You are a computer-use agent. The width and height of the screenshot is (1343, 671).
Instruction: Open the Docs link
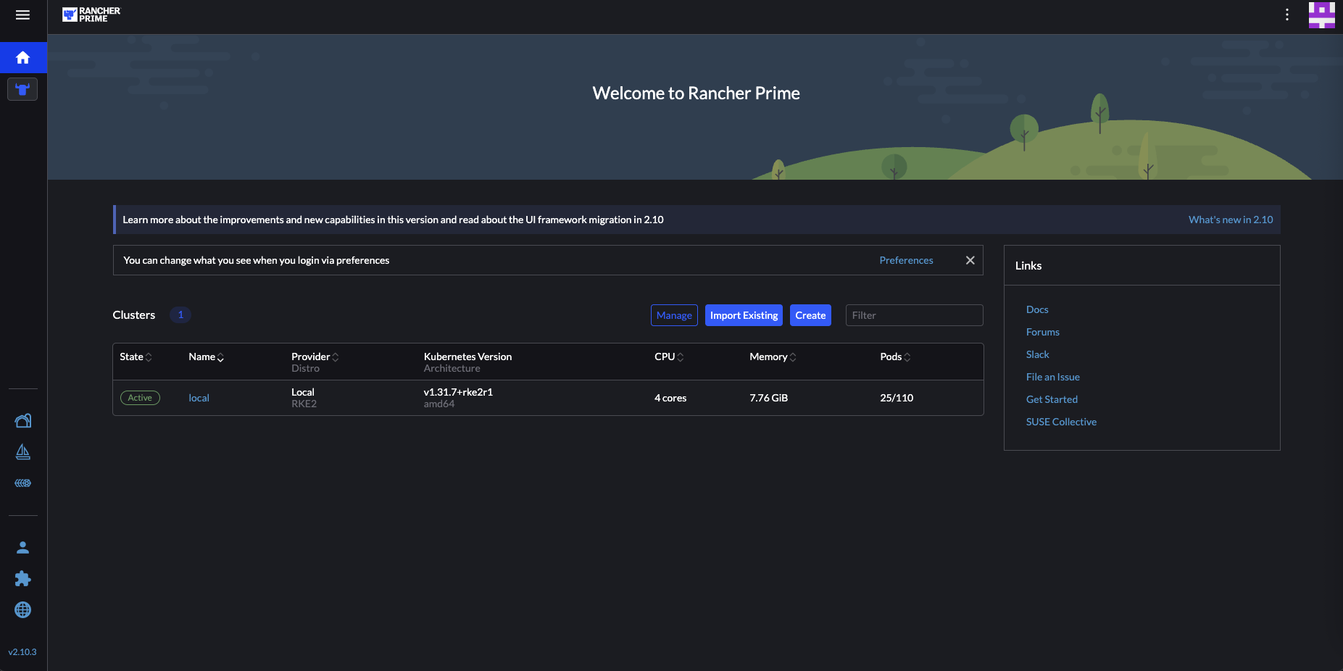coord(1037,309)
